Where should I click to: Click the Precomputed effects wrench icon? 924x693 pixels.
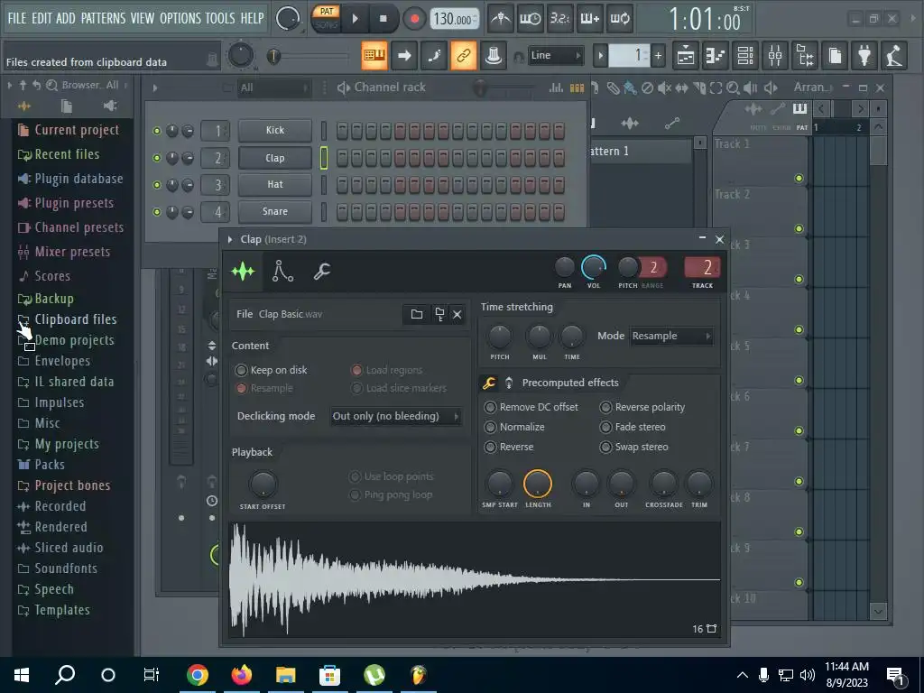coord(488,383)
